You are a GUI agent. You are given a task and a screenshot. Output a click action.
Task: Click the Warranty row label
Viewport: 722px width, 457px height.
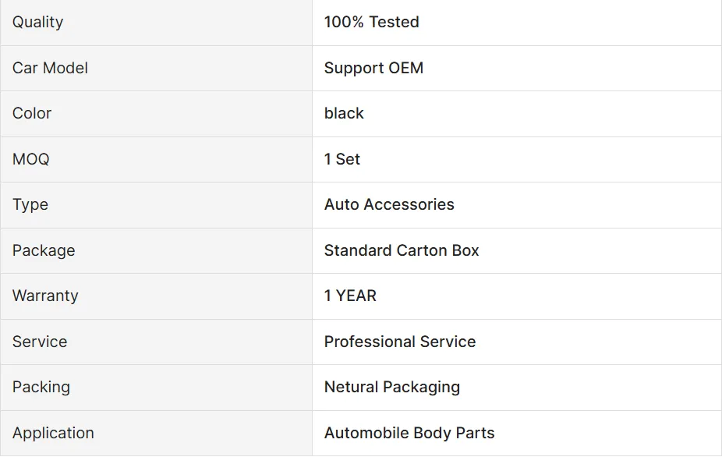[x=45, y=296]
